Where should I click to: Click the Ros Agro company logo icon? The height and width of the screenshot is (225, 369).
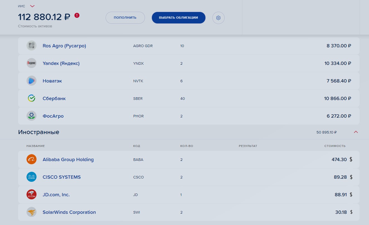point(31,46)
